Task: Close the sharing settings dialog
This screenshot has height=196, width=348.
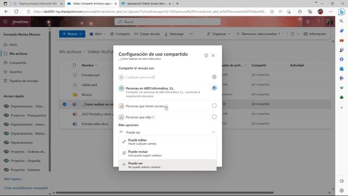Action: (213, 56)
